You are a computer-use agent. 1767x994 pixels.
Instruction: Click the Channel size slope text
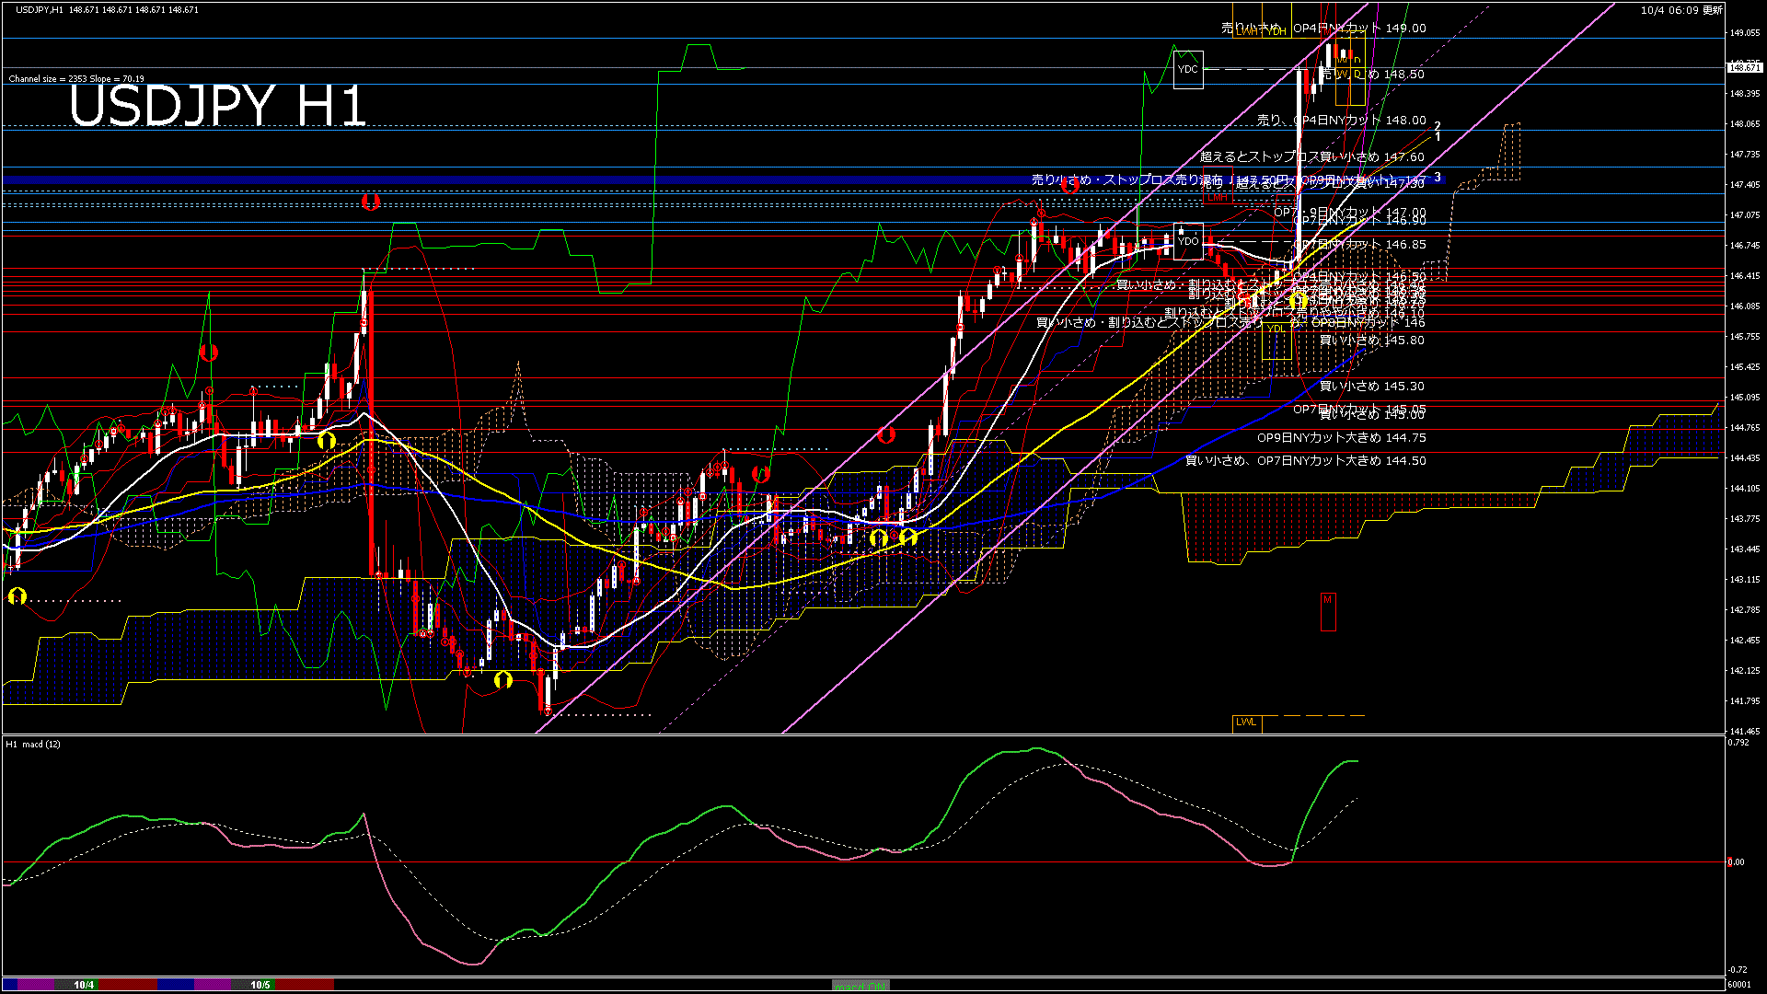(76, 79)
